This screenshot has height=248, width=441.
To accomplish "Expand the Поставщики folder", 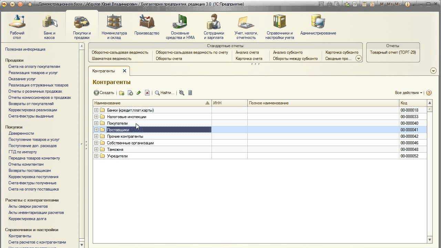I will coord(96,130).
